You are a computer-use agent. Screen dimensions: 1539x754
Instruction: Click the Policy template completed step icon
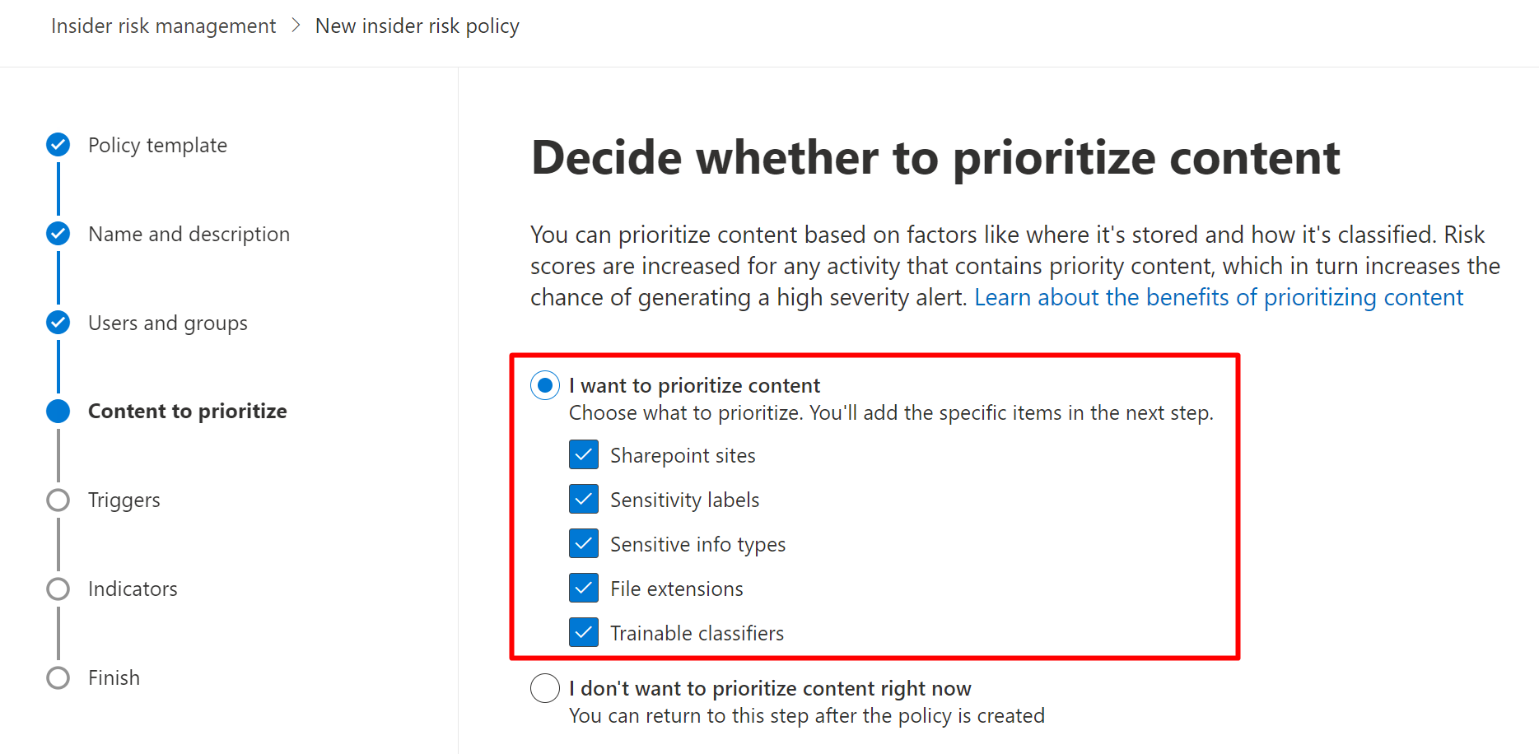(58, 145)
